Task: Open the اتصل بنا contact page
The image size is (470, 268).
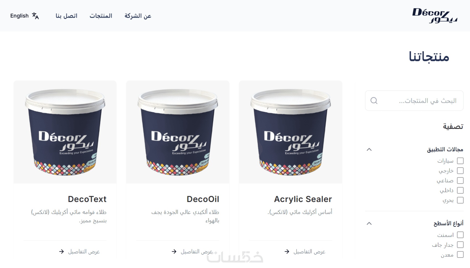Action: coord(66,16)
